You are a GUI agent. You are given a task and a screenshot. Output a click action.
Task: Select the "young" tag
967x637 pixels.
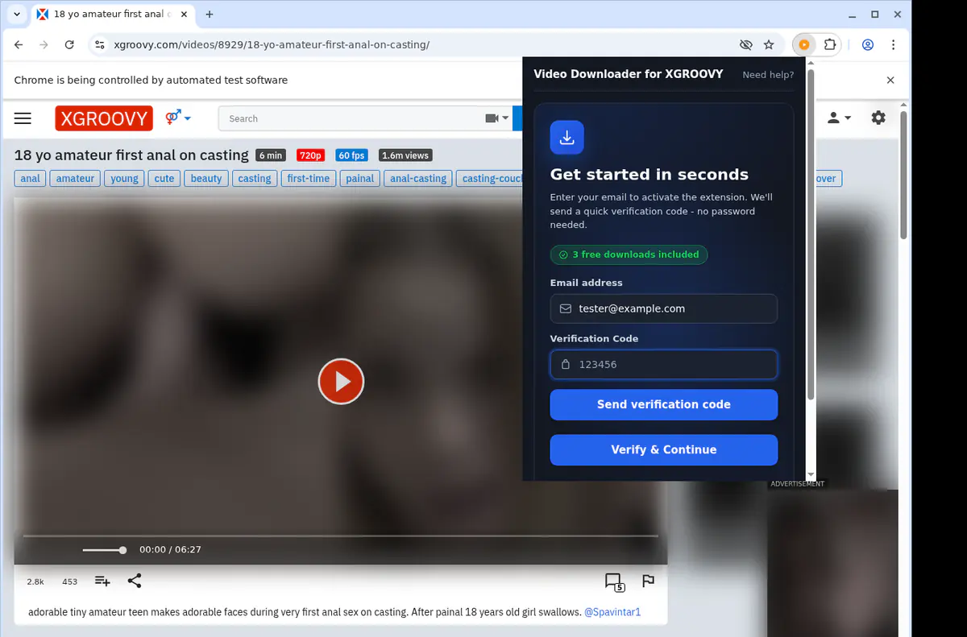[x=124, y=178]
